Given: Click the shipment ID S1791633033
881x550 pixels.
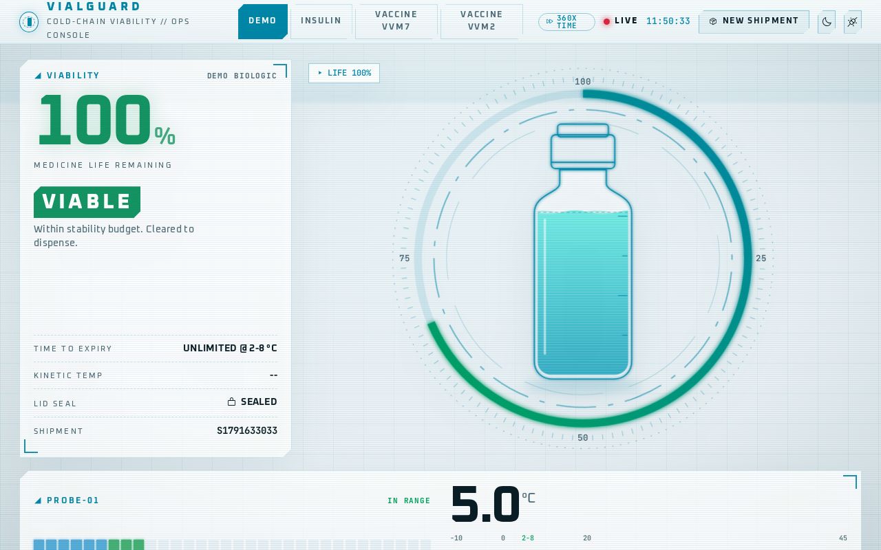Looking at the screenshot, I should click(x=247, y=431).
